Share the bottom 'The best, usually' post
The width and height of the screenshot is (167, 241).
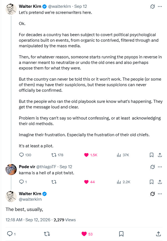[x=159, y=234]
